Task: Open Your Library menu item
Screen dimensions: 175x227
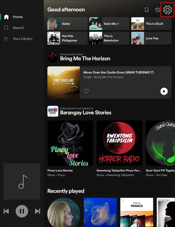Action: tap(23, 39)
